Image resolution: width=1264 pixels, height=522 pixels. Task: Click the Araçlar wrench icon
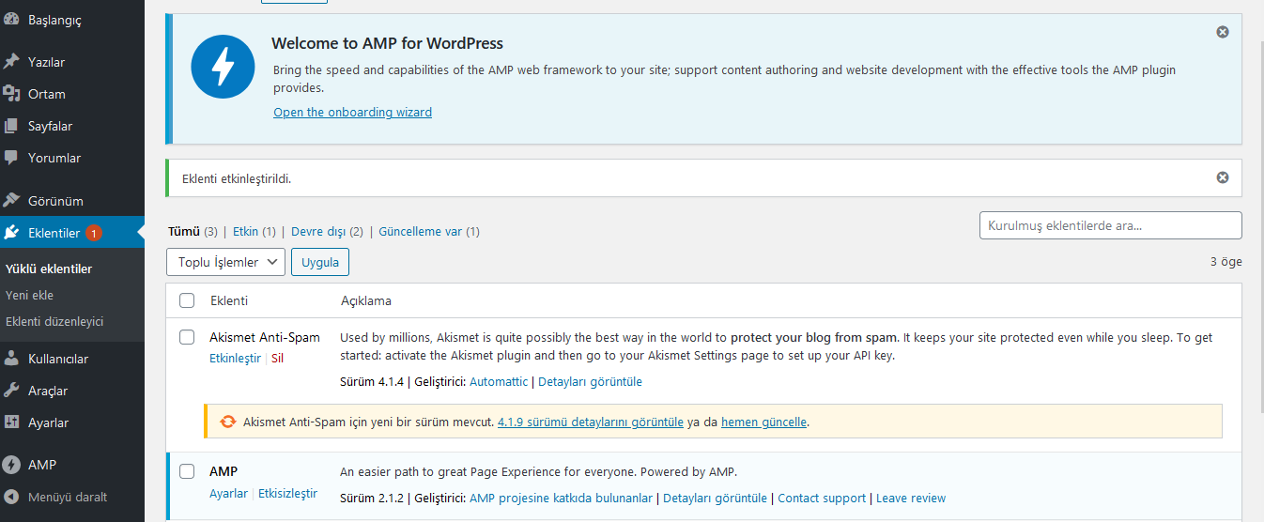click(x=11, y=391)
